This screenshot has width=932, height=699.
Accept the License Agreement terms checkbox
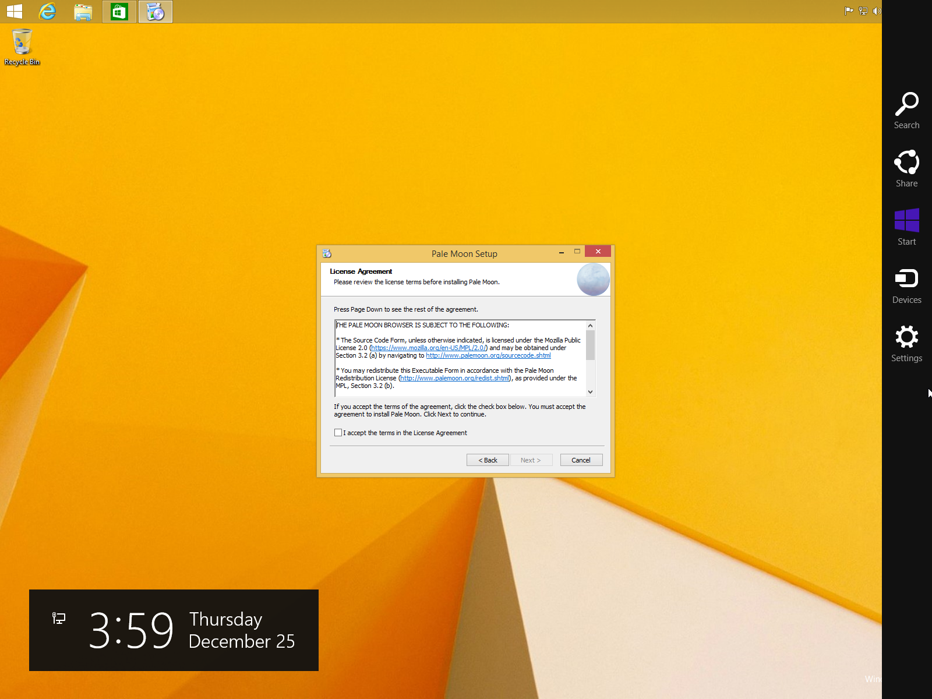(x=338, y=433)
